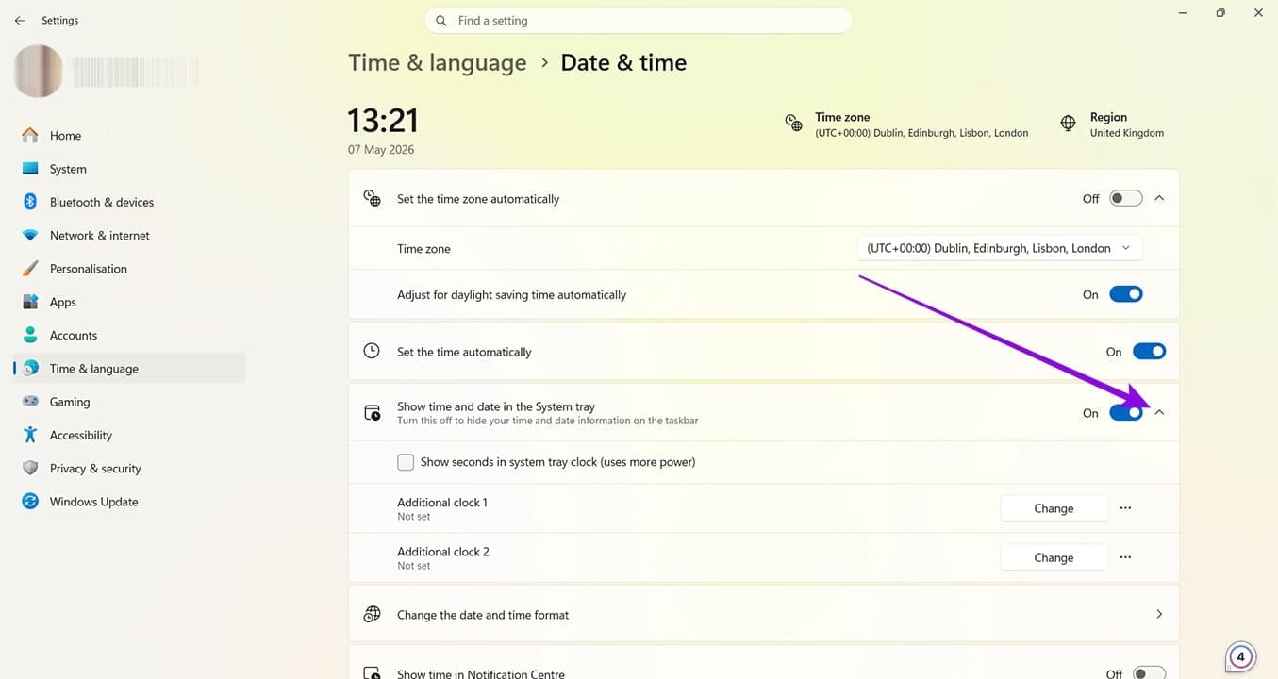Click Change for Additional clock 2
Viewport: 1278px width, 679px height.
[x=1054, y=557]
